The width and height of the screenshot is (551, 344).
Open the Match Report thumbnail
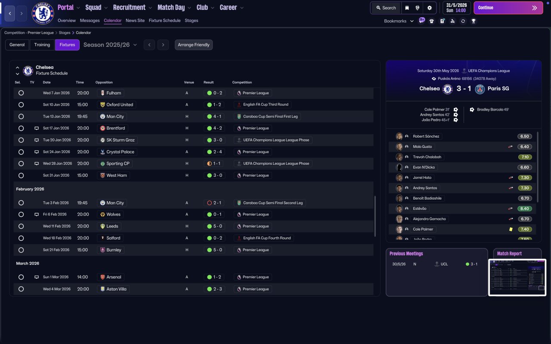517,277
